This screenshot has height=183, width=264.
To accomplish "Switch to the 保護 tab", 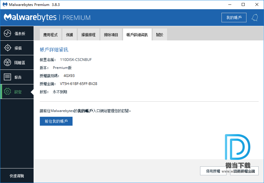I will (70, 35).
